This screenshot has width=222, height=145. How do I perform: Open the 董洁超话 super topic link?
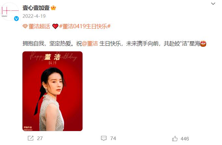point(39,26)
